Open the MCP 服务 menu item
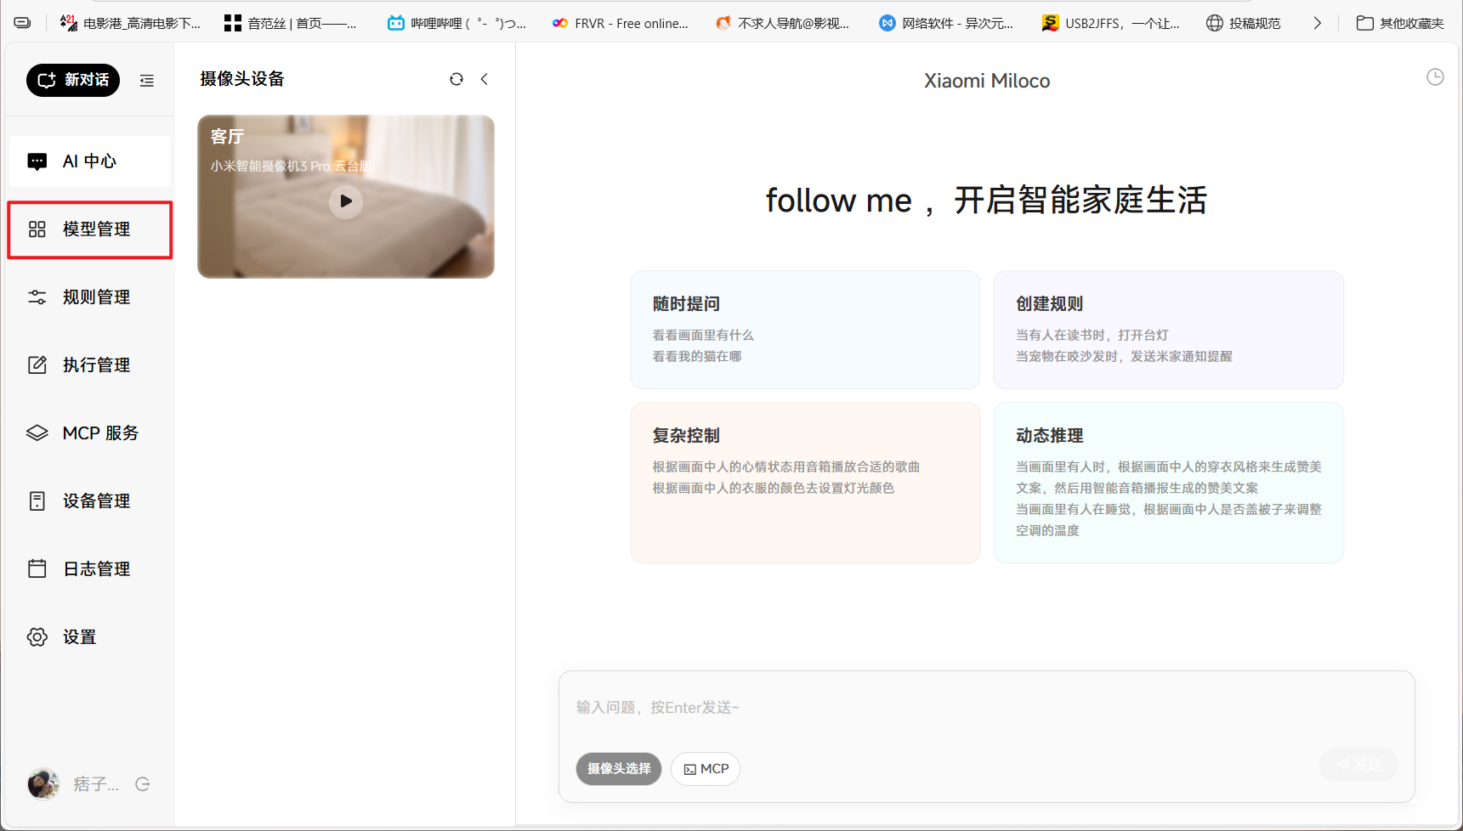This screenshot has width=1463, height=831. click(x=90, y=433)
